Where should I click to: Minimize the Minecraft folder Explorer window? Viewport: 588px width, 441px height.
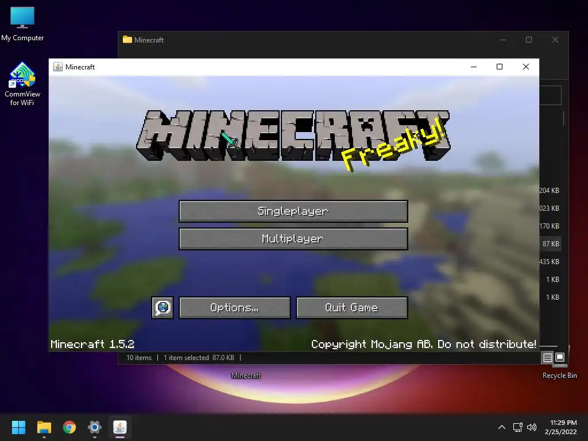(x=503, y=40)
